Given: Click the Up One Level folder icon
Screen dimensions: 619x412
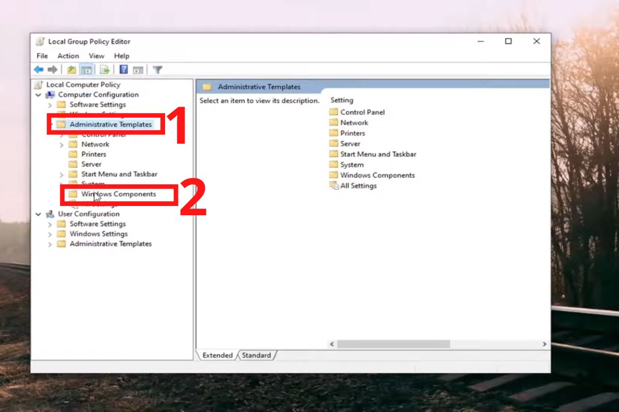Looking at the screenshot, I should coord(72,69).
